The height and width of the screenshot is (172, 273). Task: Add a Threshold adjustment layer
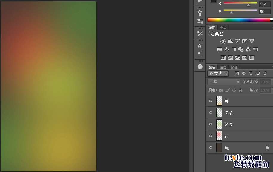(237, 58)
